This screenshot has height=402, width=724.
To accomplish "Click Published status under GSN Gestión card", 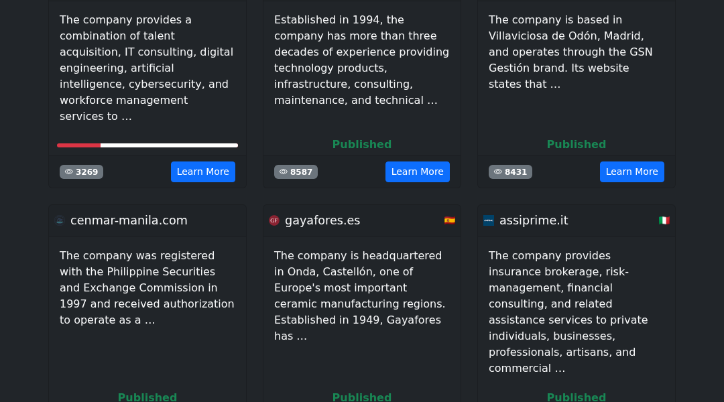I will pos(577,145).
